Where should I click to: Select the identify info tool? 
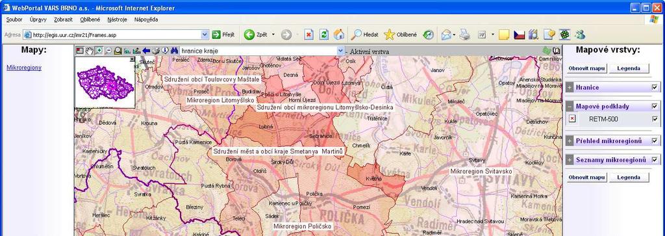pos(165,51)
